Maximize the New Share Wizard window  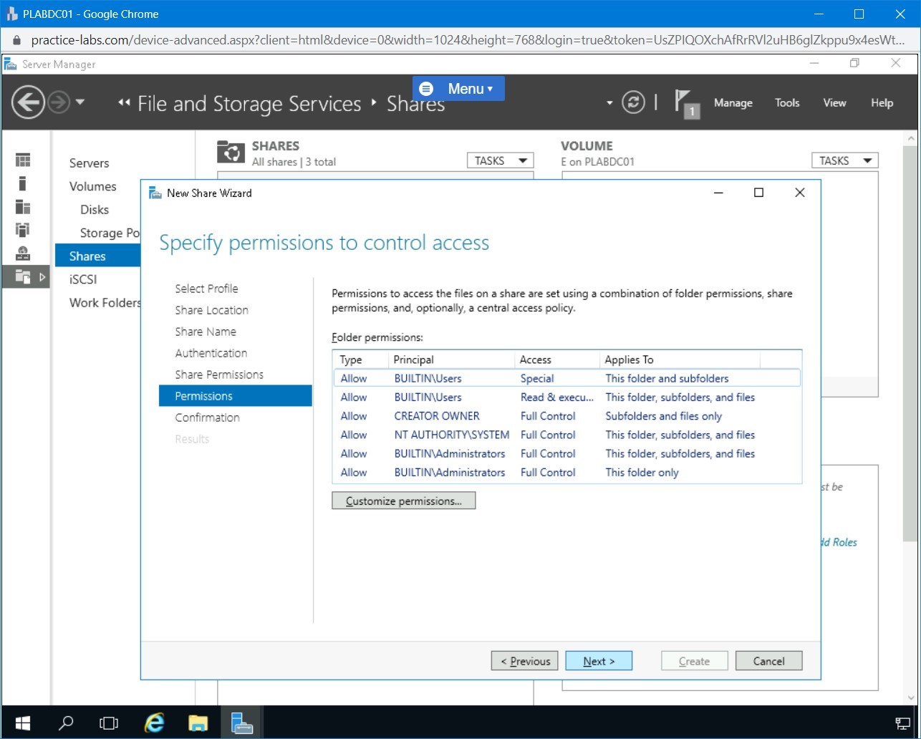point(758,193)
